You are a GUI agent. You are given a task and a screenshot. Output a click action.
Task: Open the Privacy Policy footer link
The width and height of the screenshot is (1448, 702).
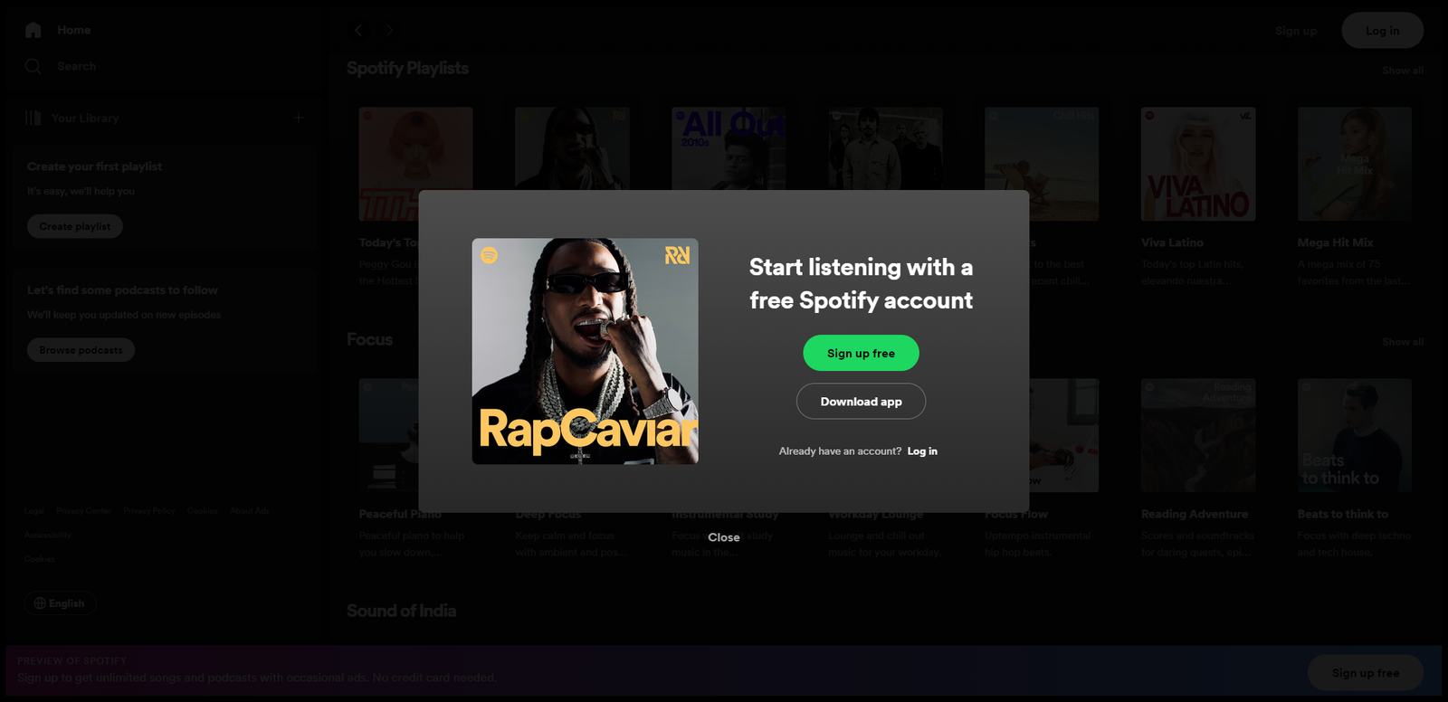[149, 511]
